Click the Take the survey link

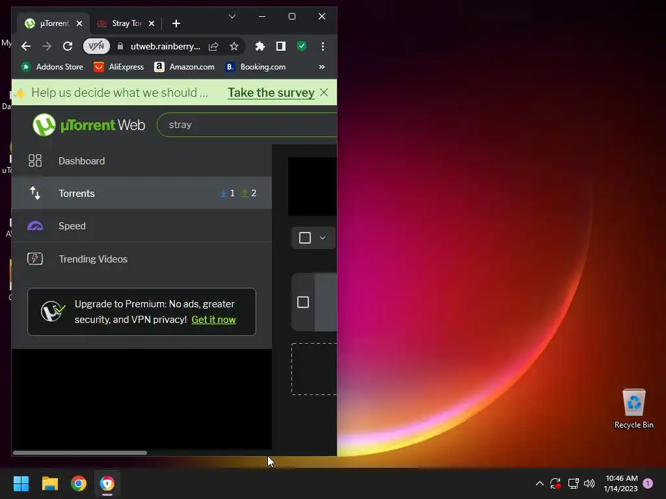(271, 92)
